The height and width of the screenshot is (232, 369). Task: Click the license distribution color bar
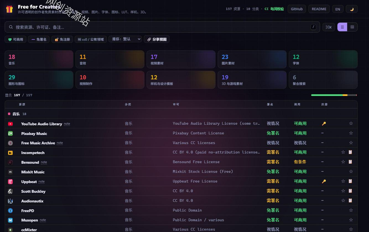pos(334,95)
